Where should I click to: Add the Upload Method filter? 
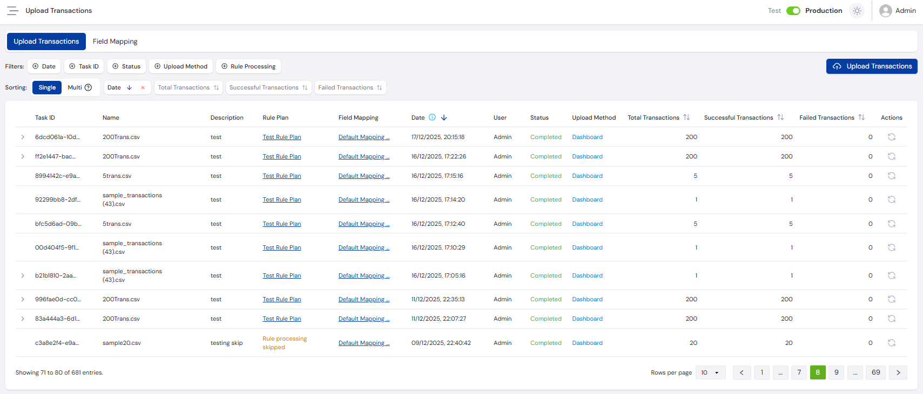point(181,66)
